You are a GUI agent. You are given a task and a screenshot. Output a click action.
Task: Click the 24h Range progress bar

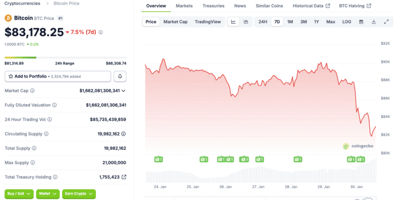pos(65,57)
